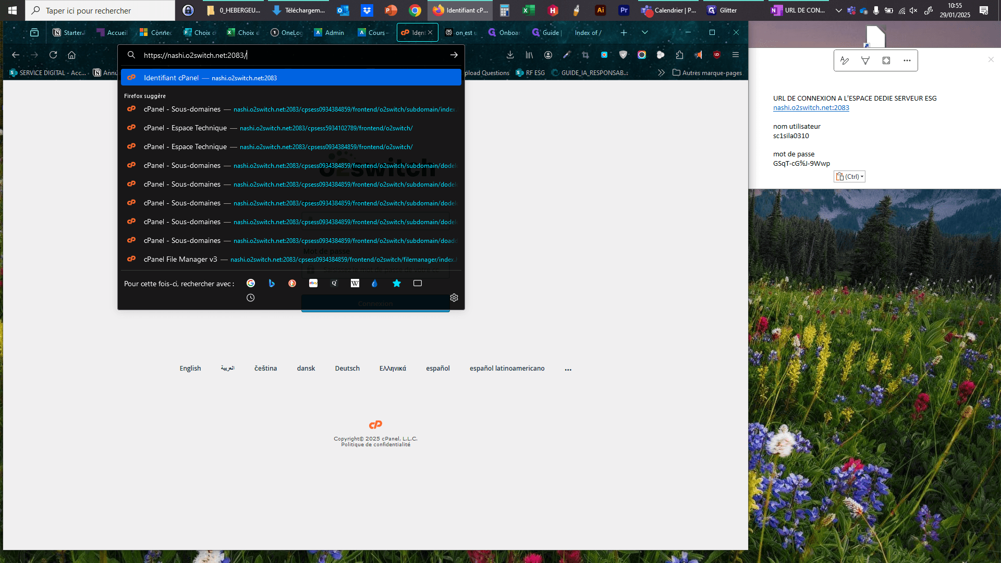1001x563 pixels.
Task: Click OneNote full page view icon
Action: click(x=886, y=60)
